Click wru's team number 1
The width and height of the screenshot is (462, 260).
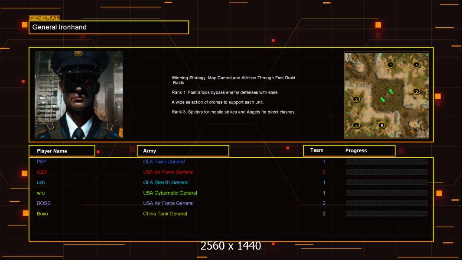[324, 193]
